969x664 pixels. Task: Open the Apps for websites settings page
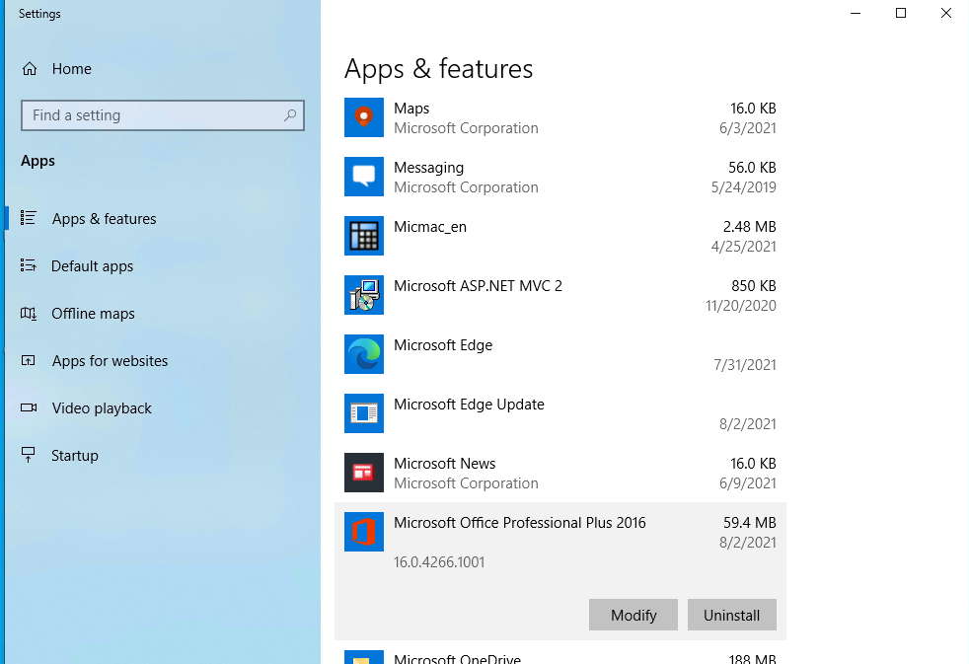click(x=109, y=360)
